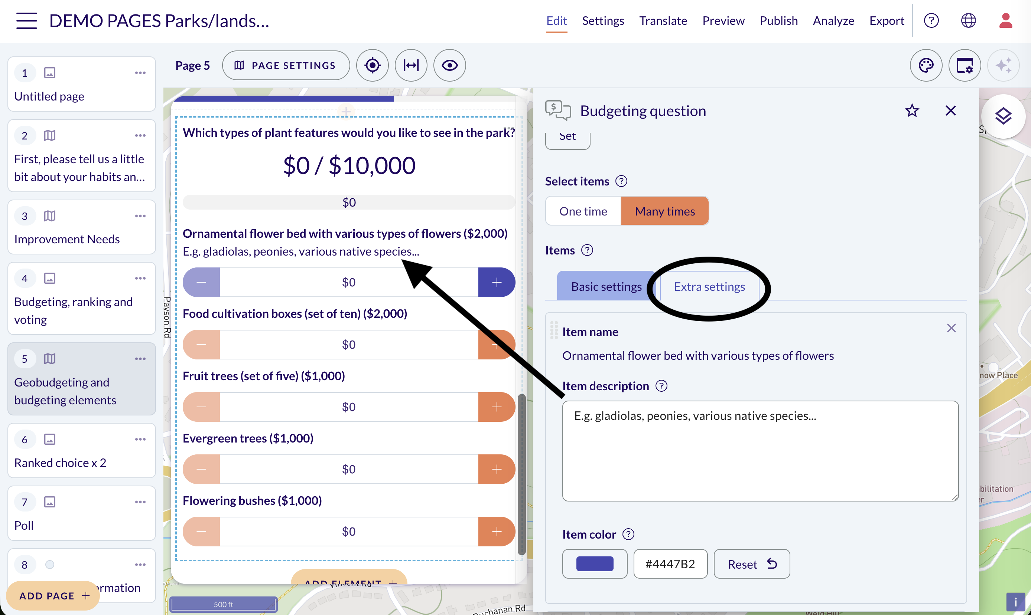Open the Translate tab
This screenshot has width=1031, height=615.
pyautogui.click(x=663, y=20)
